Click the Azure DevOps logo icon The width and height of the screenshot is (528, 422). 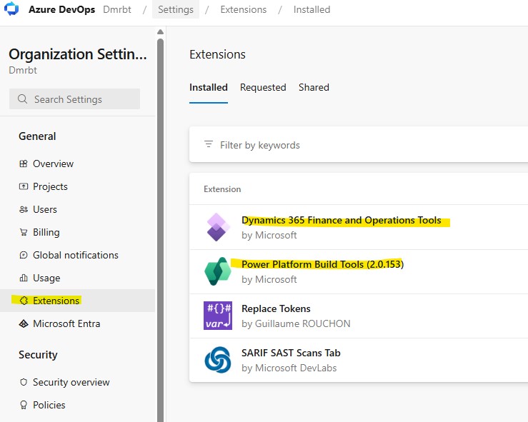tap(11, 9)
